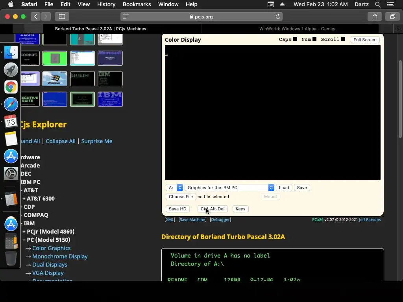
Task: Add a new Safari tab
Action: click(x=398, y=29)
